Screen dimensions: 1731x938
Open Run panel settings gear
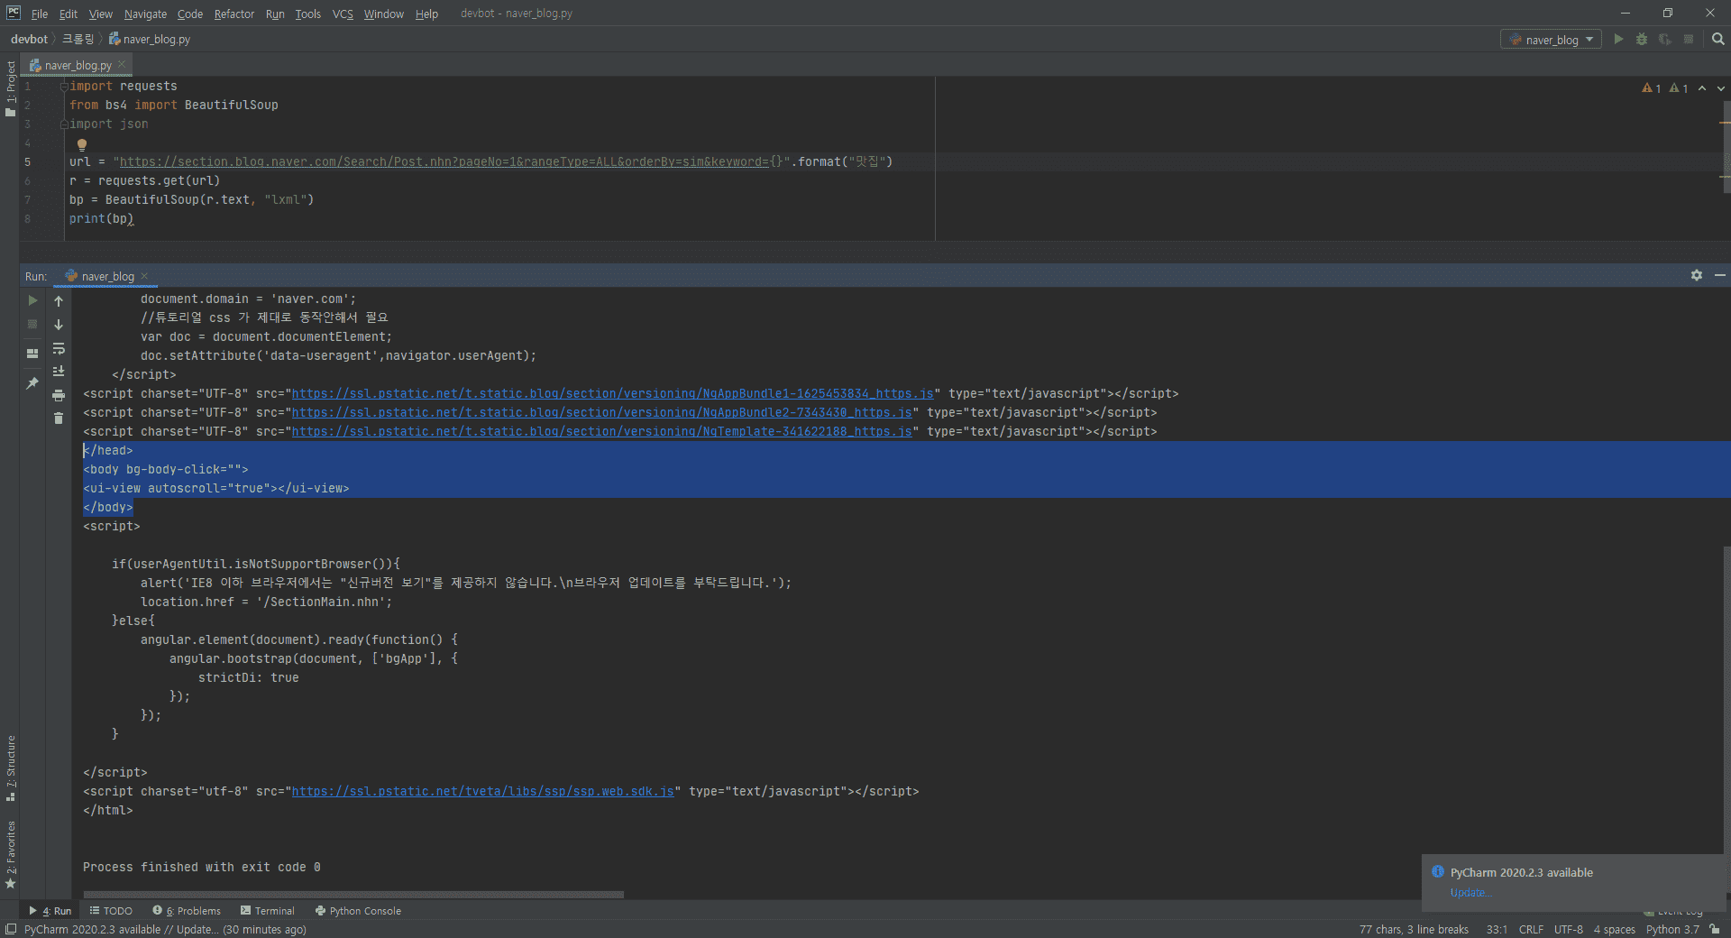click(1697, 275)
